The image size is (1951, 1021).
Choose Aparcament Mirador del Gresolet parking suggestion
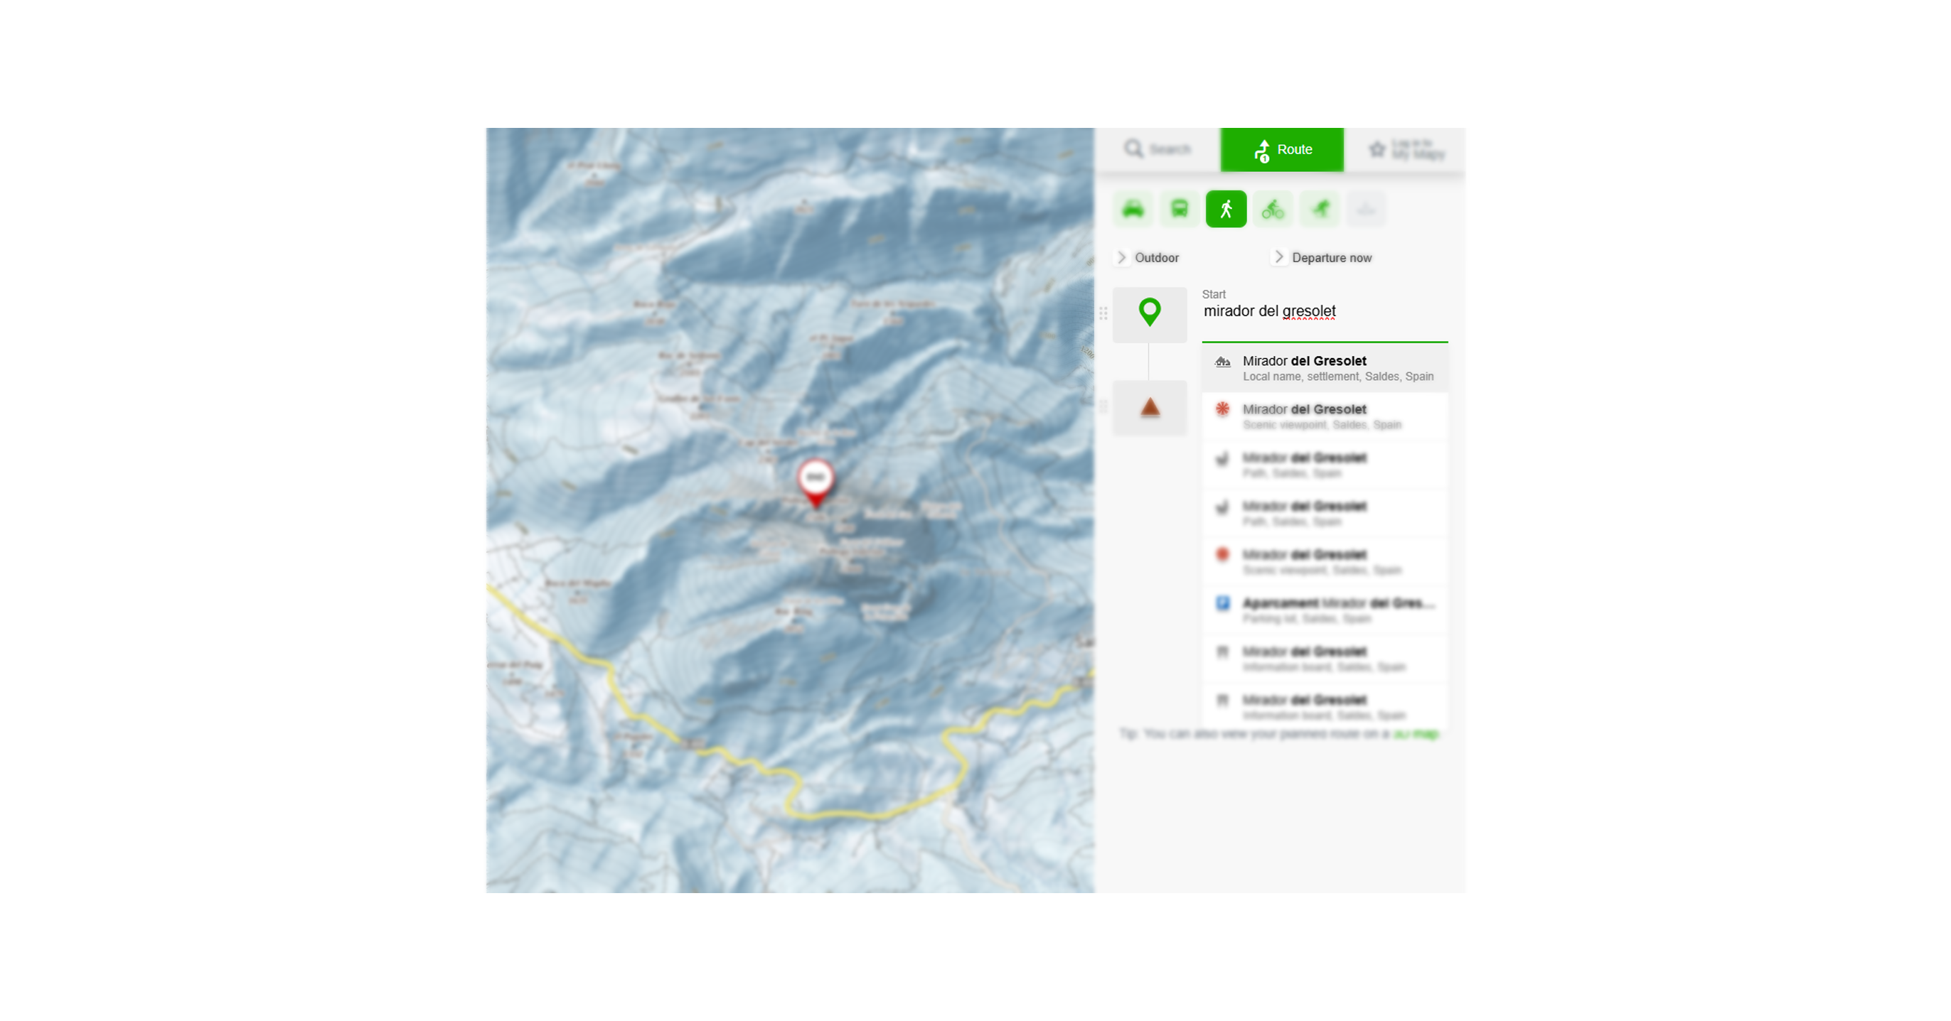pyautogui.click(x=1325, y=610)
